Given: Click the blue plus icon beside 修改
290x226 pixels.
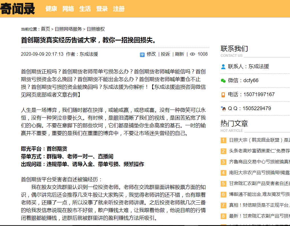Looking at the screenshot, I should pos(142,55).
